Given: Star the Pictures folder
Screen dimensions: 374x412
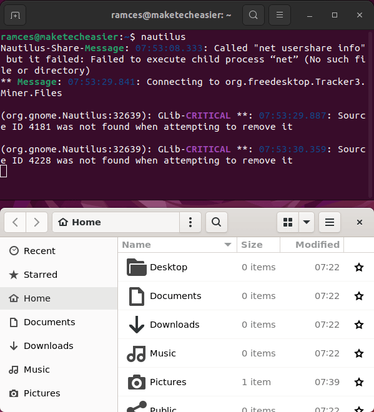Looking at the screenshot, I should (359, 382).
